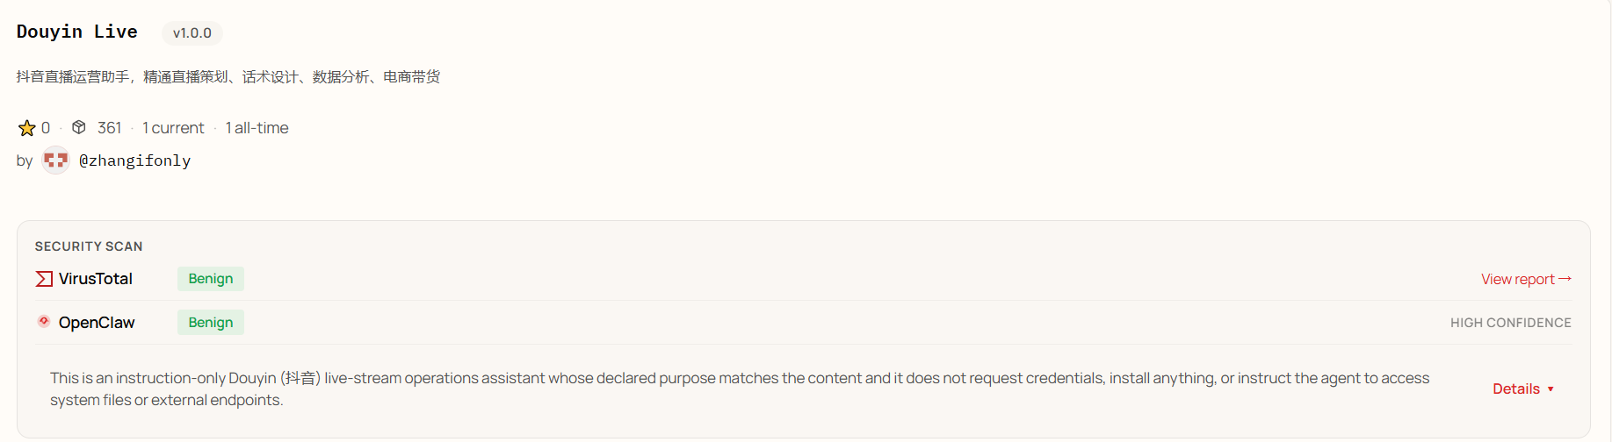The height and width of the screenshot is (442, 1612).
Task: Open the VirusTotal View report link
Action: [1525, 279]
